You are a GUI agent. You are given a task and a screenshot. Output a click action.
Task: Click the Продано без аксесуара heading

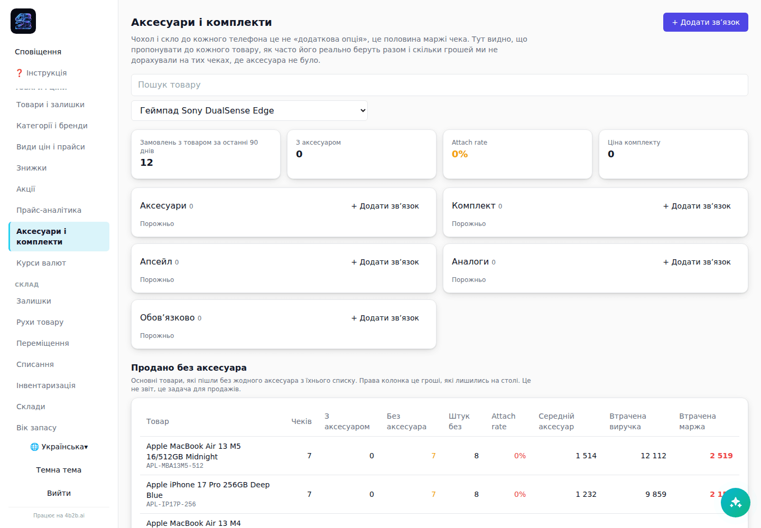tap(189, 367)
